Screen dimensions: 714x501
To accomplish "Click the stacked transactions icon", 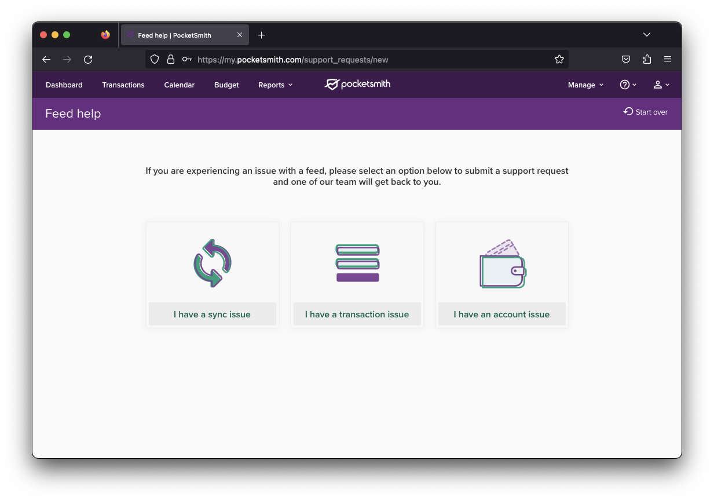I will click(357, 263).
